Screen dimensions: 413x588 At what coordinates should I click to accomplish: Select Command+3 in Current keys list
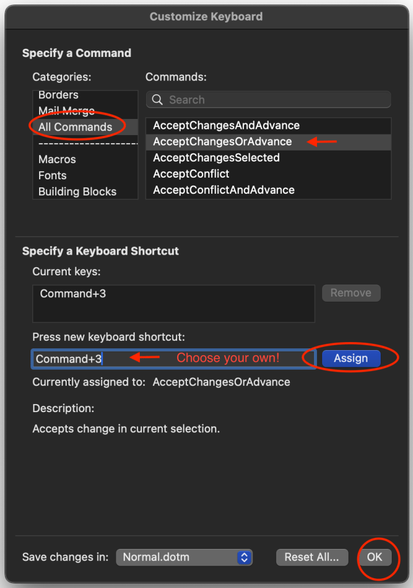coord(73,294)
